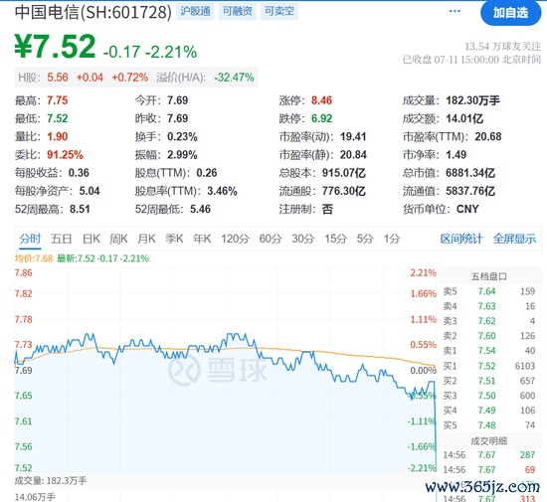Click the 最高 value 7.75
Viewport: 547px width, 502px height.
(58, 100)
